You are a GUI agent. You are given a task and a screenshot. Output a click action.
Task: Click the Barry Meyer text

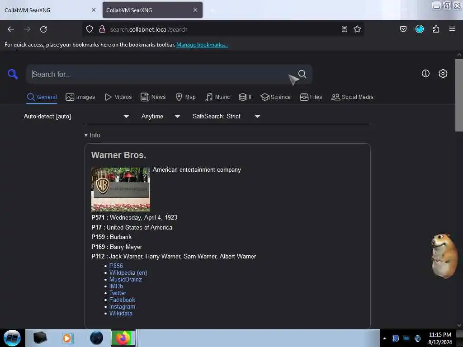(x=126, y=247)
